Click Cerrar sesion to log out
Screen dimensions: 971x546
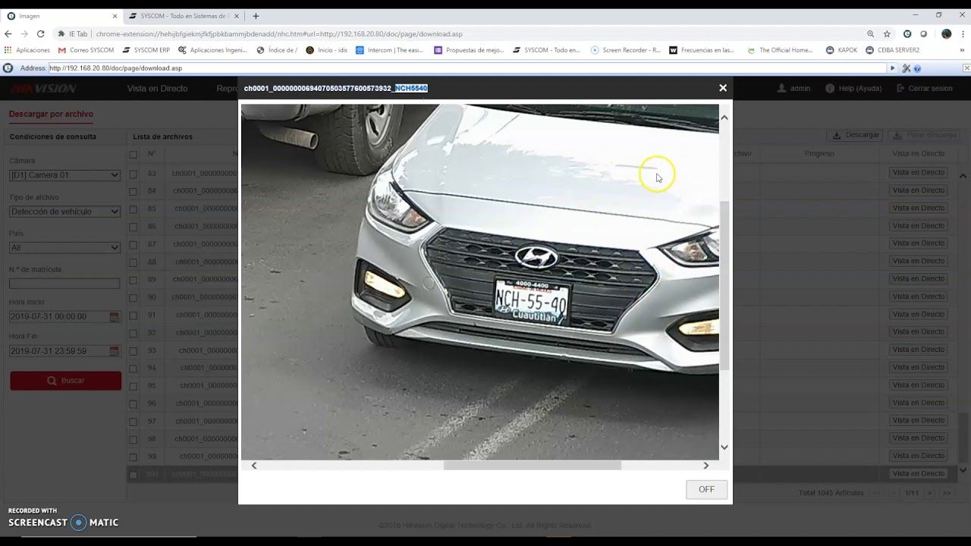click(924, 89)
